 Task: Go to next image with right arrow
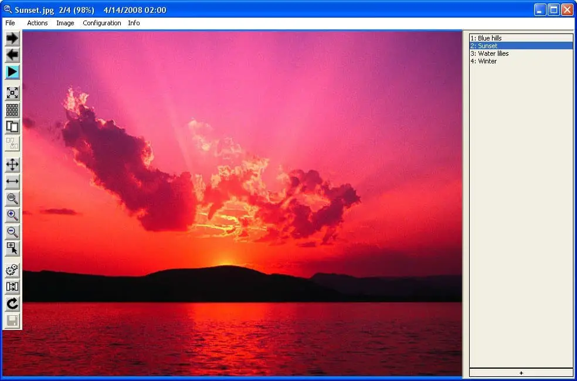coord(12,38)
